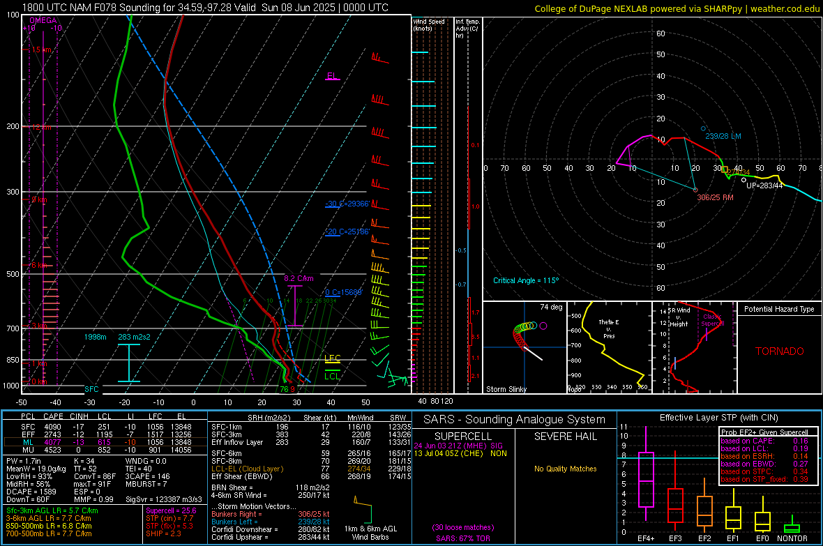Select the SFC parcel row in the table
This screenshot has height=546, width=823.
pos(105,427)
